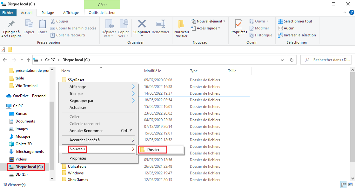Viewport: 355px width, 188px height.
Task: Select the Windows folder
Action: pyautogui.click(x=76, y=173)
